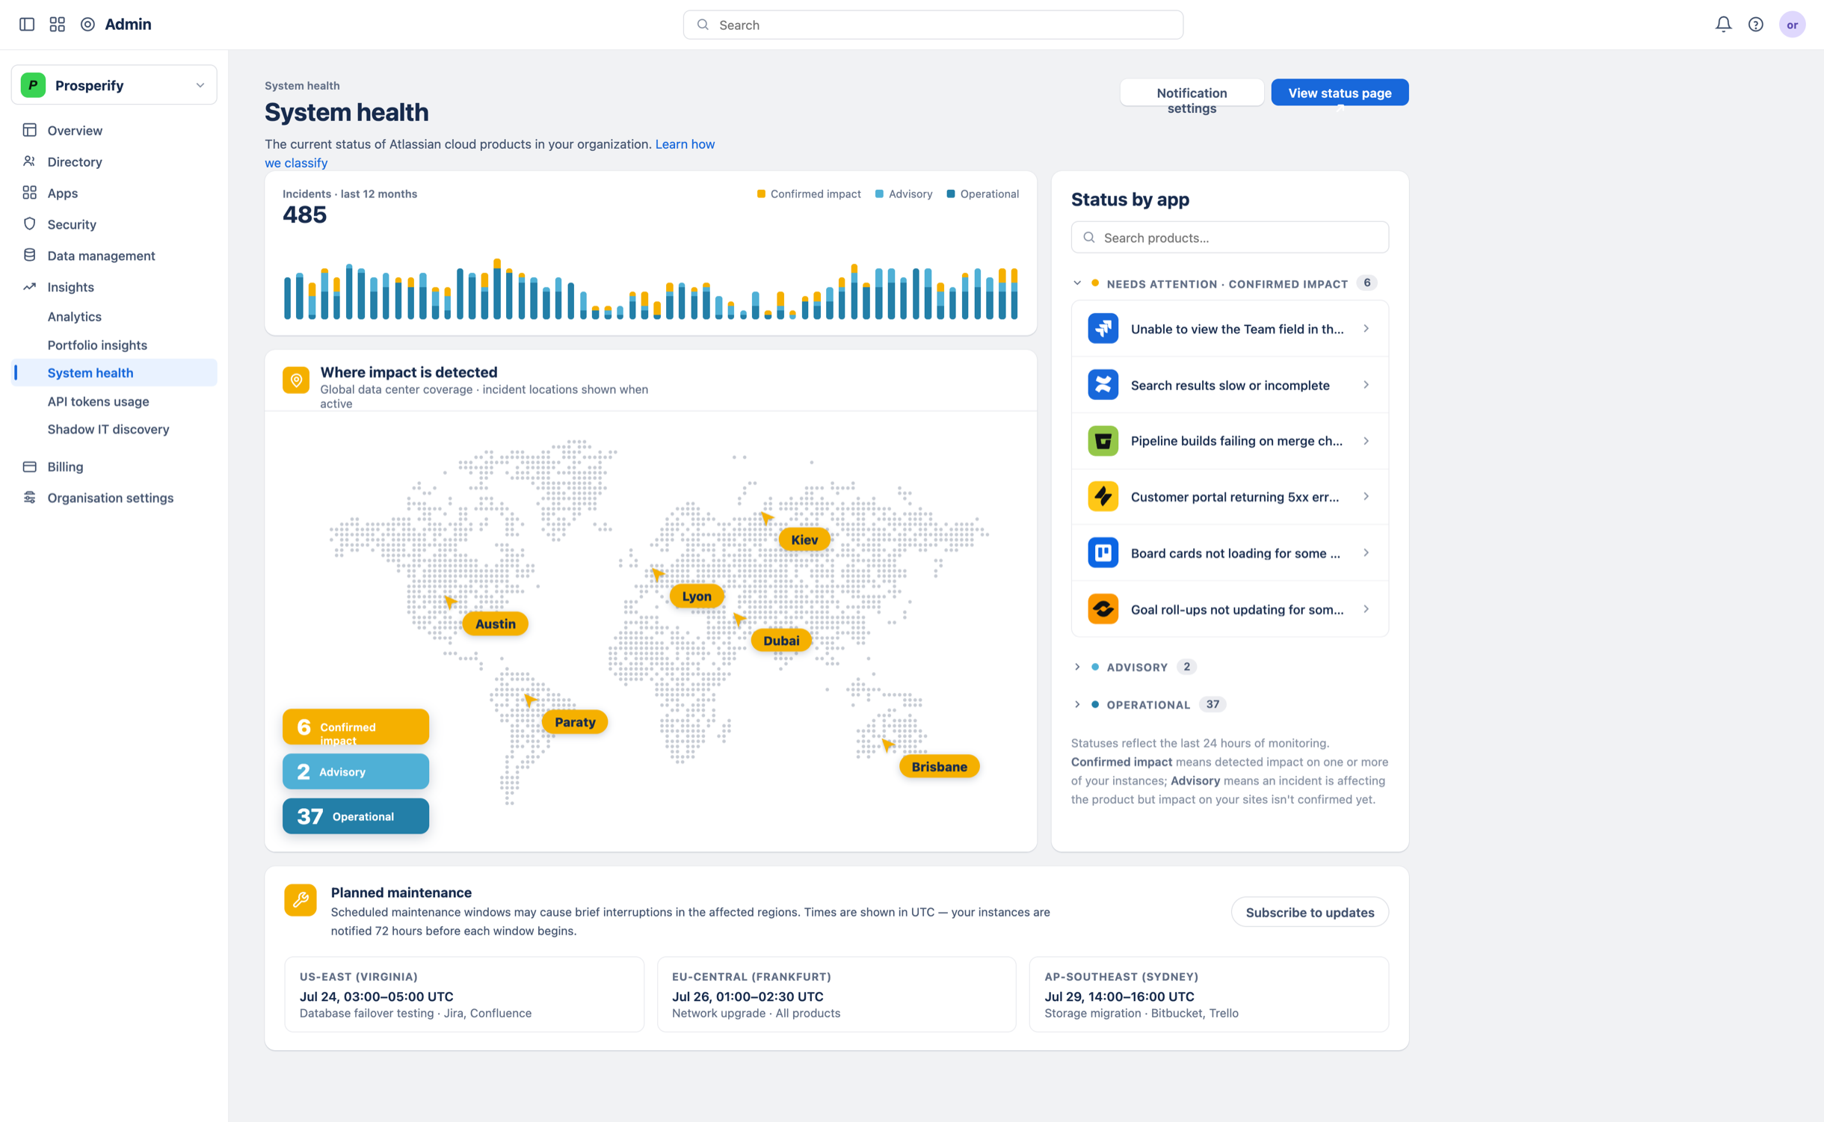Click the Apps grid icon in sidebar

click(30, 193)
